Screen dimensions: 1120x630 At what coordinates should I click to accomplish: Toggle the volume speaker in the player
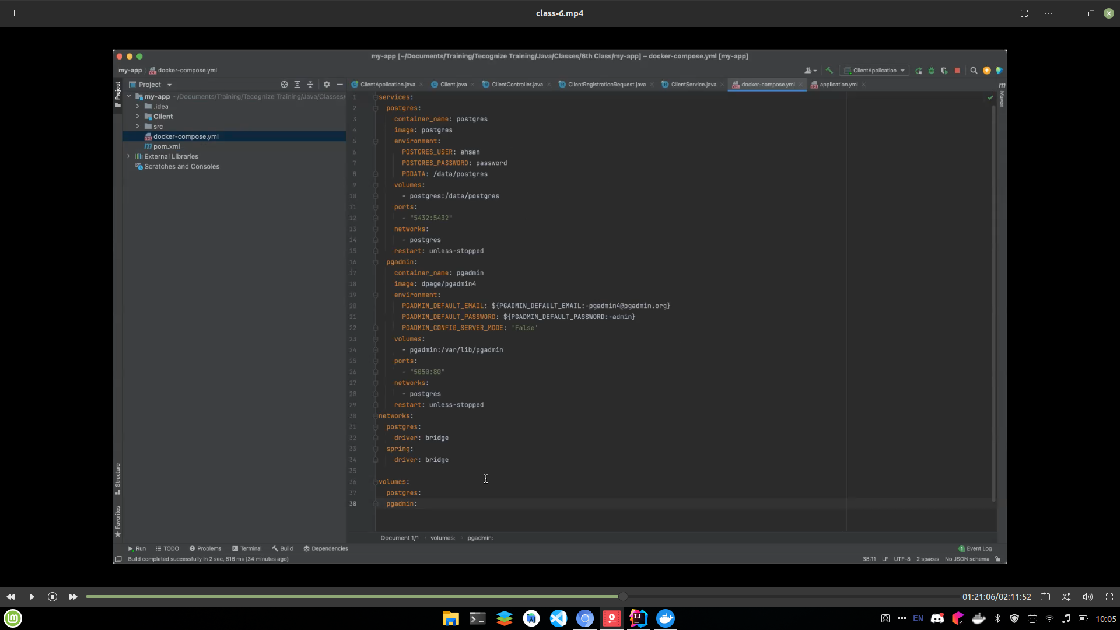click(x=1087, y=597)
